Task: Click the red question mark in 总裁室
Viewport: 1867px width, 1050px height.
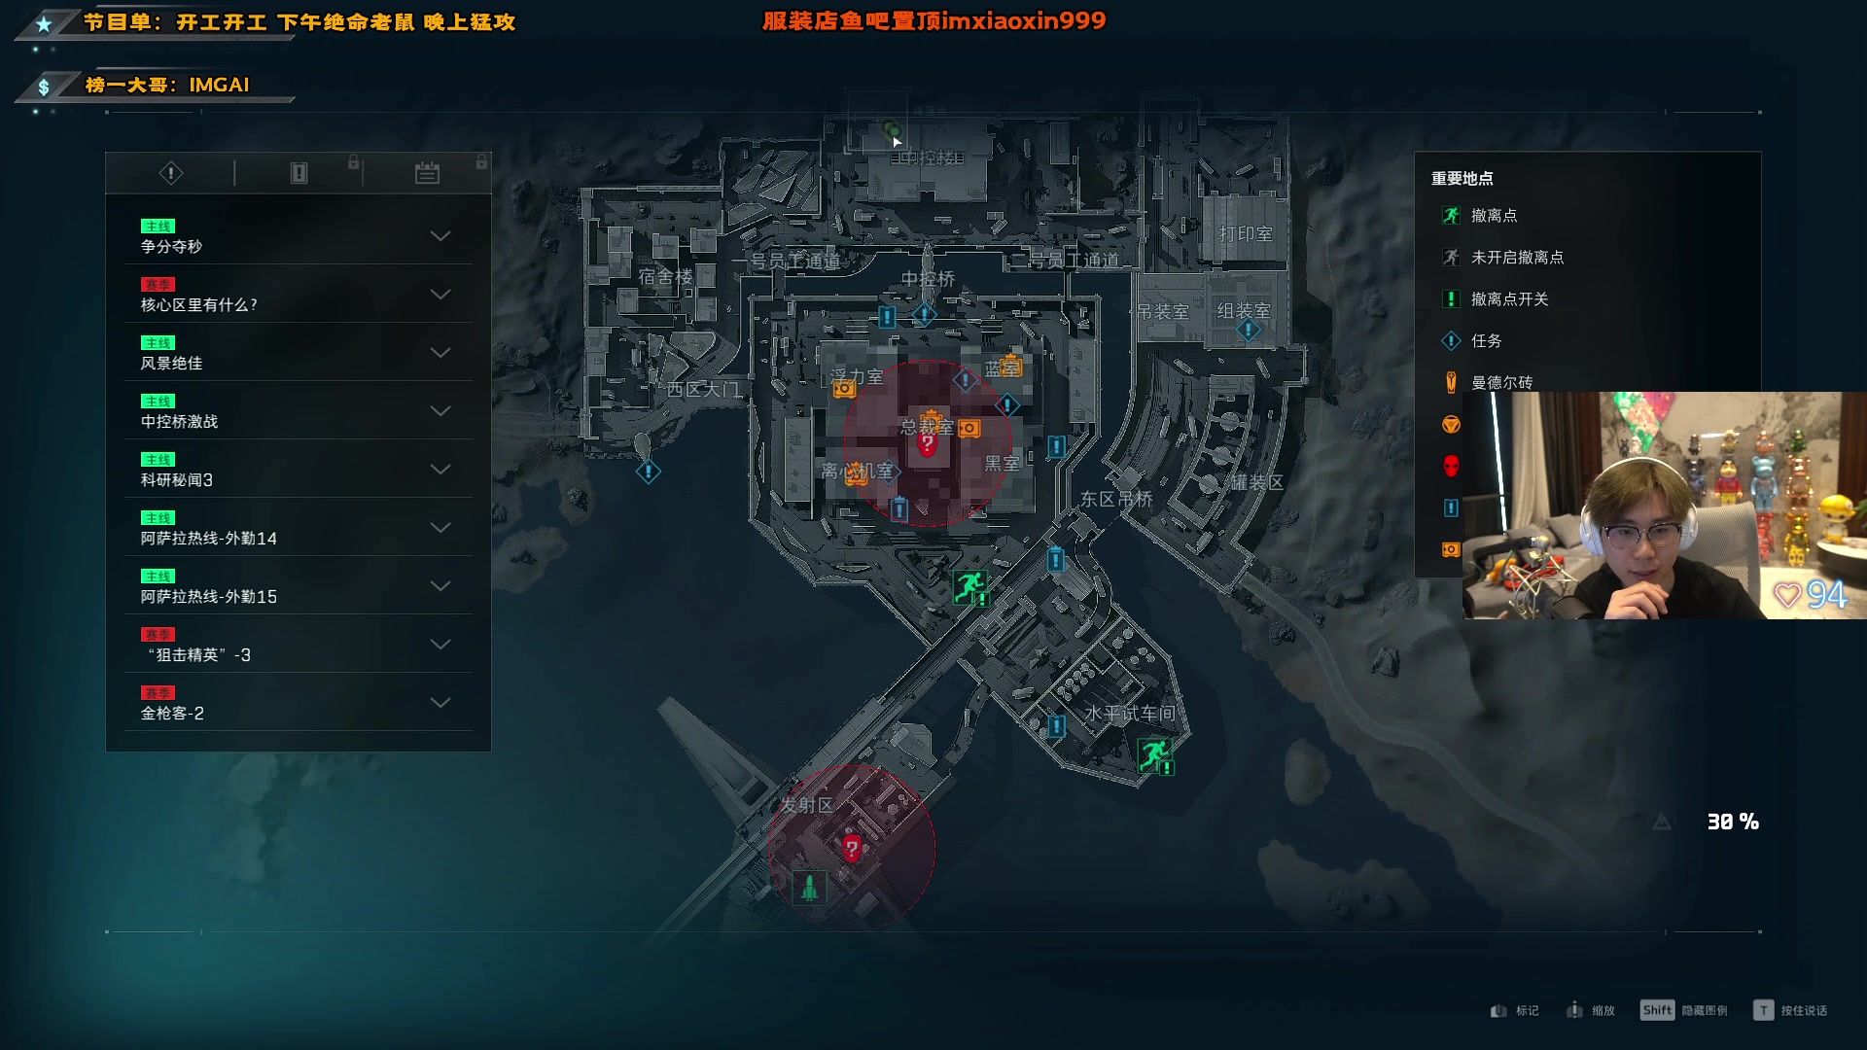Action: pos(927,444)
